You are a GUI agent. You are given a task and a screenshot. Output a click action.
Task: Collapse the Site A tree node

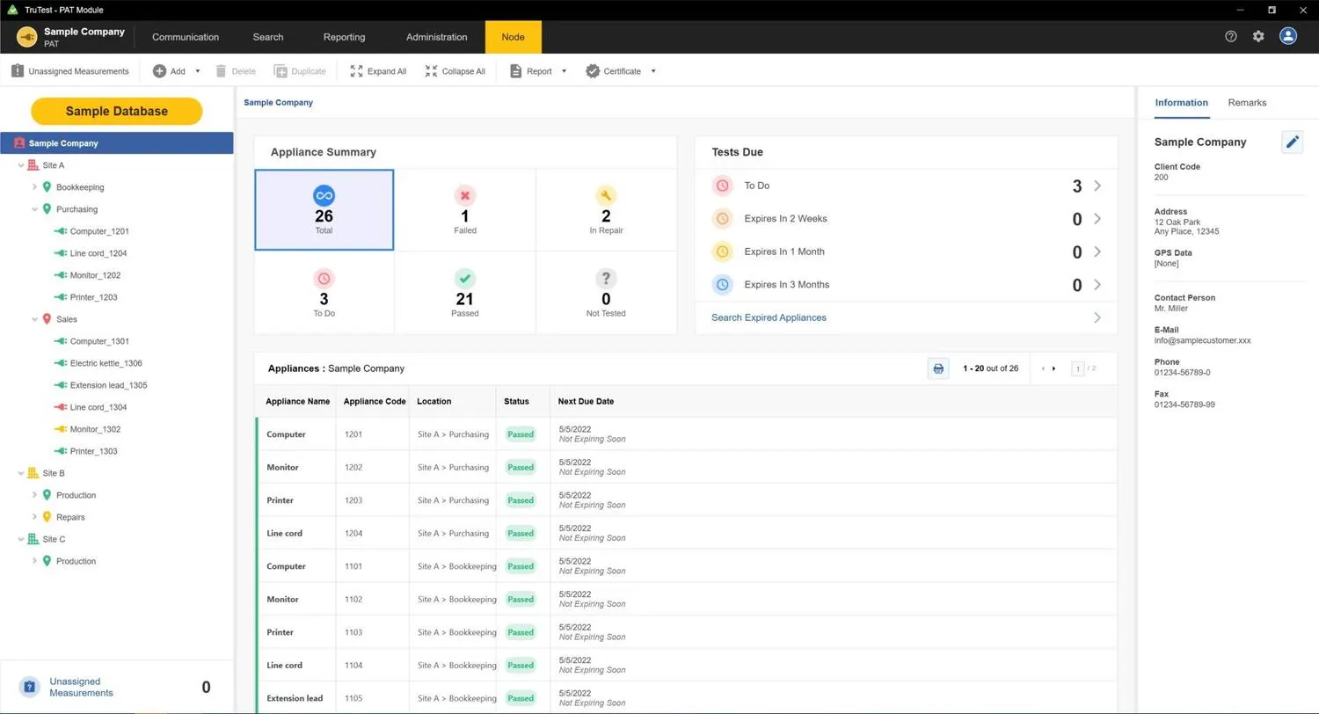(x=21, y=165)
